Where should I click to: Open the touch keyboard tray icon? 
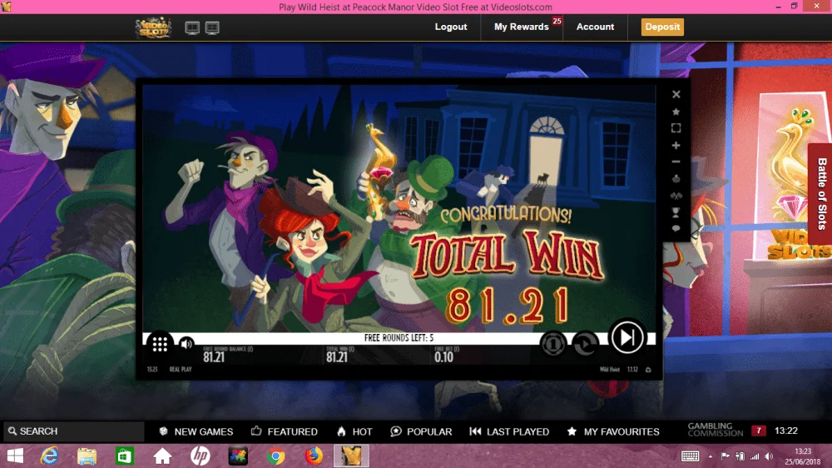690,456
